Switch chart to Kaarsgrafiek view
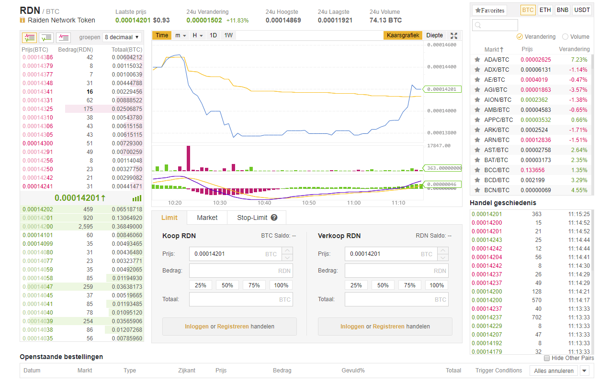The width and height of the screenshot is (610, 382). coord(402,35)
